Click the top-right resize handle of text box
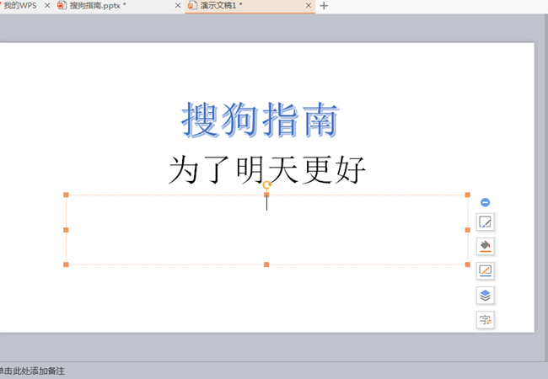 468,195
